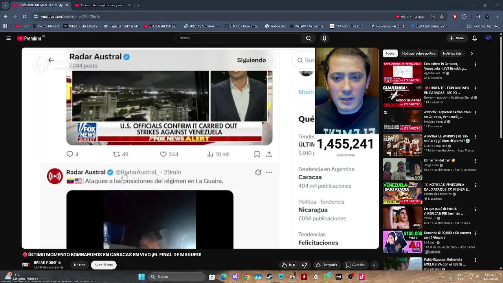
Task: Dislike the video with thumbs-down icon
Action: 304,265
